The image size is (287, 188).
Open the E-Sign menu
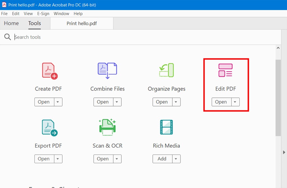(43, 13)
